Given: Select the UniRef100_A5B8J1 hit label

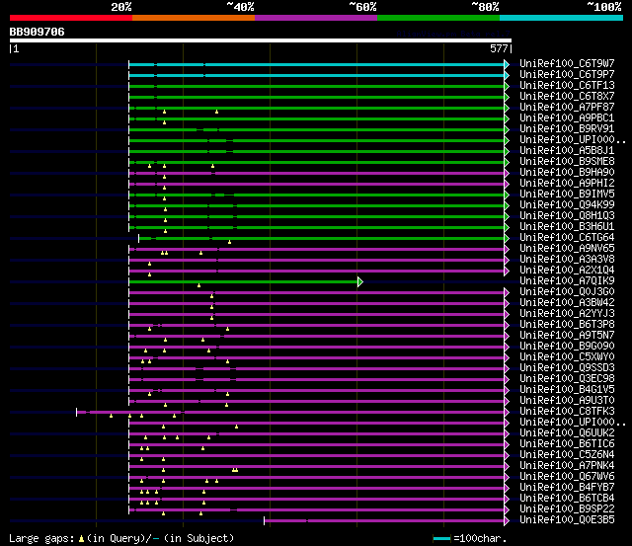Looking at the screenshot, I should (567, 151).
